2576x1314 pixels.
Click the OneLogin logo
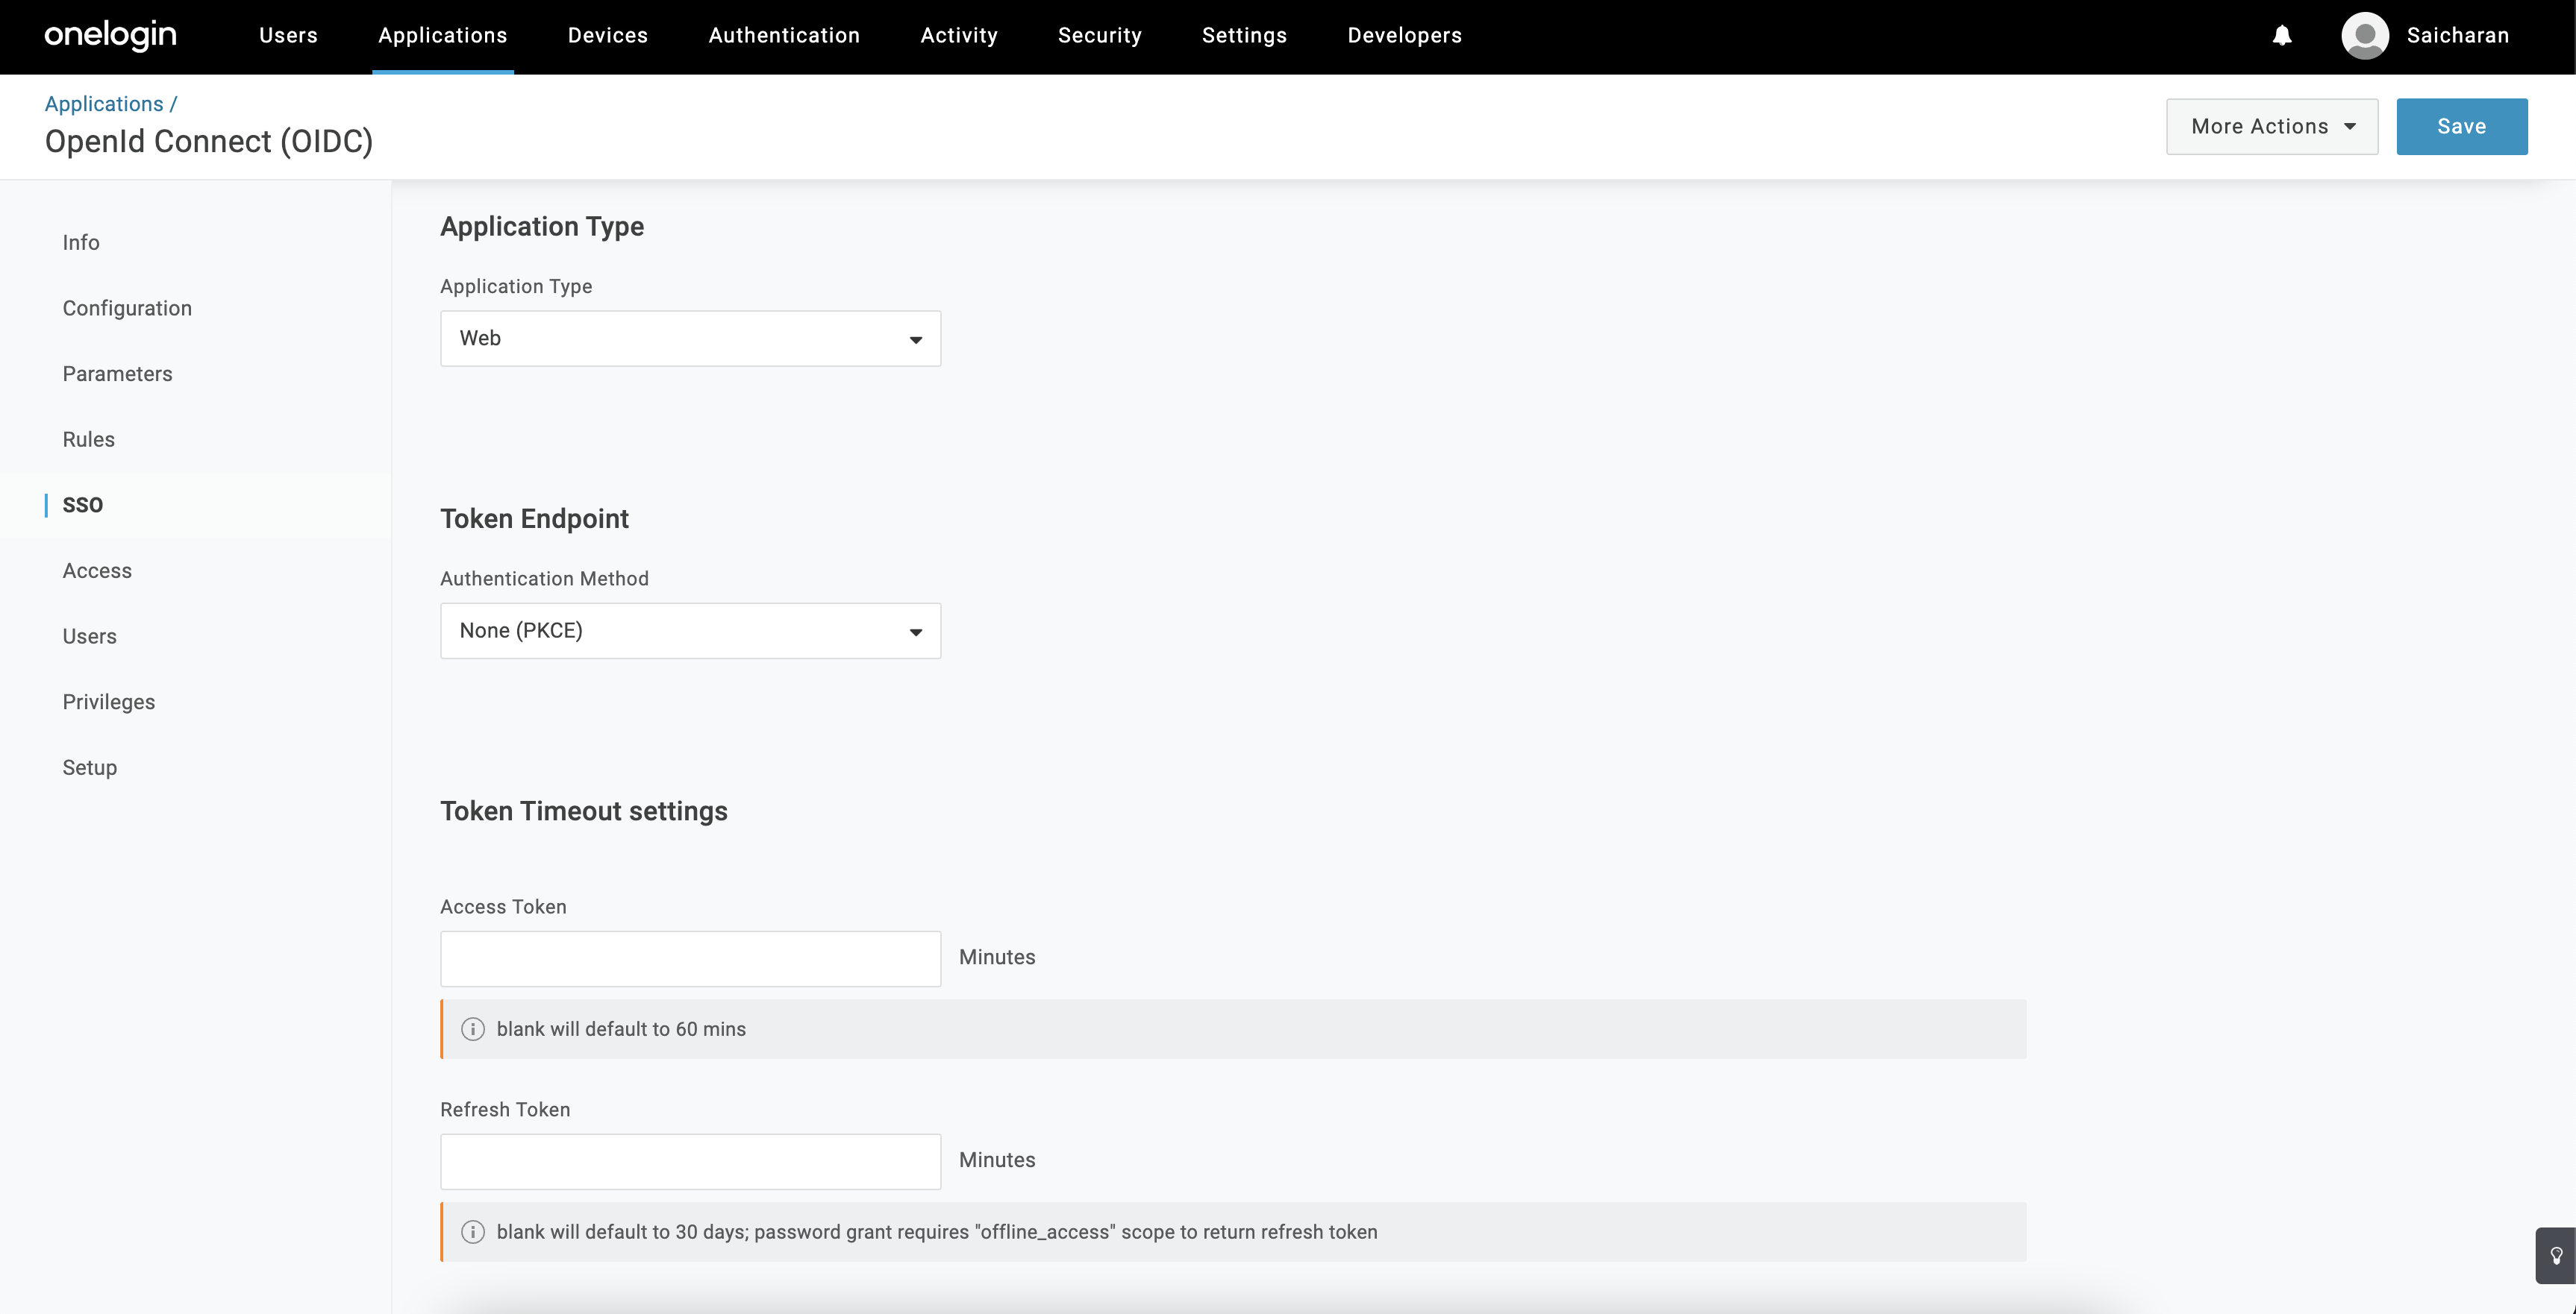point(110,35)
